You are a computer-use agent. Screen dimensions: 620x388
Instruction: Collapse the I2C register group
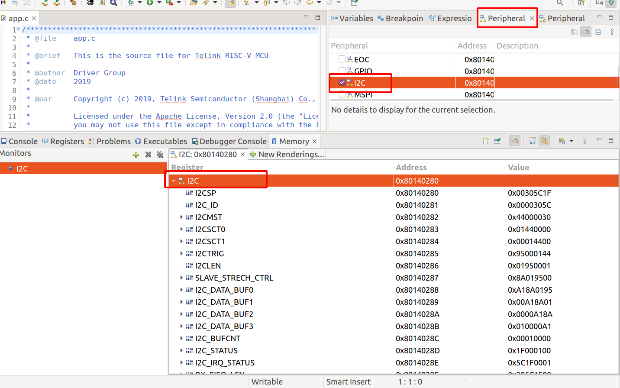point(174,181)
